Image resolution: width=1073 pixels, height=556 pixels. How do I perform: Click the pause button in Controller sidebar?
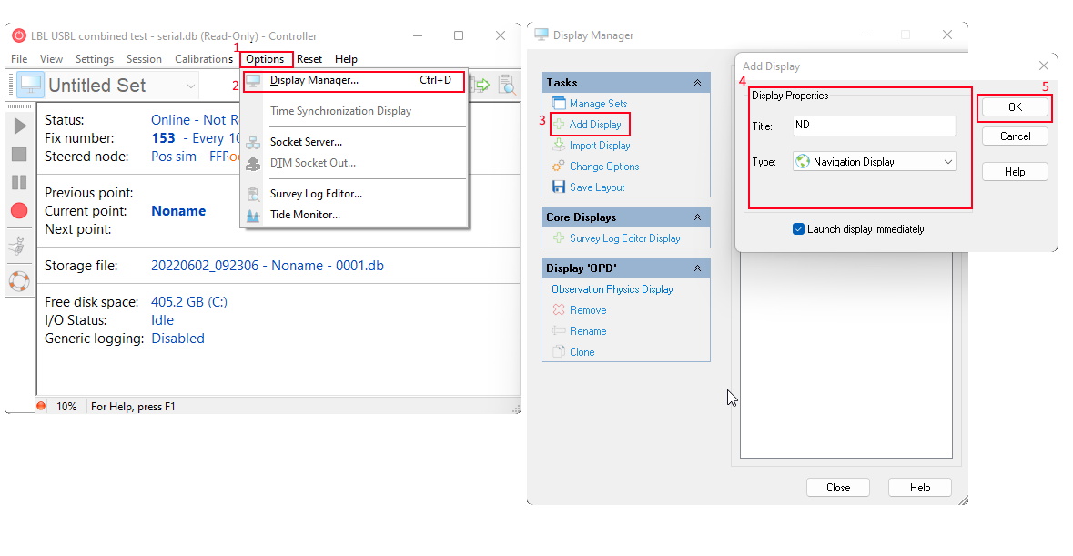tap(19, 183)
